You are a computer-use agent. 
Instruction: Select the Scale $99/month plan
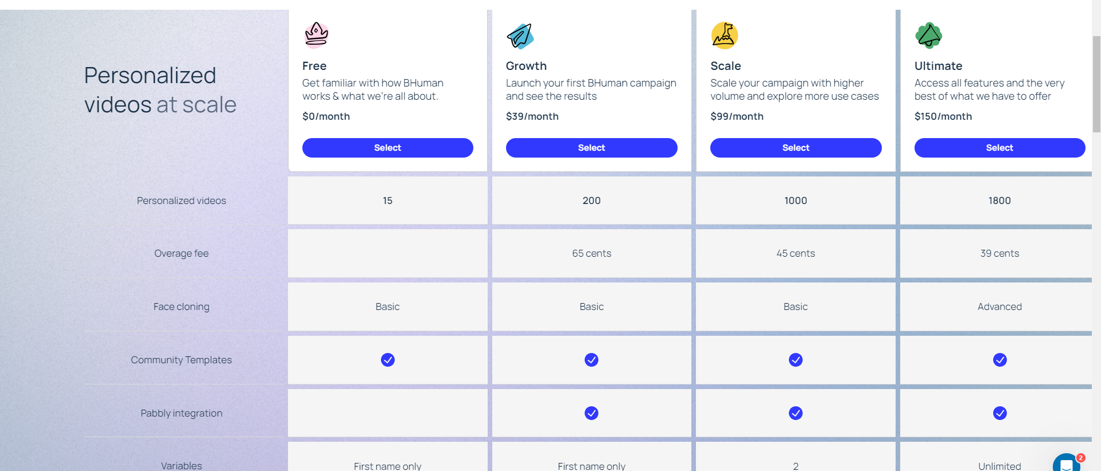coord(796,148)
